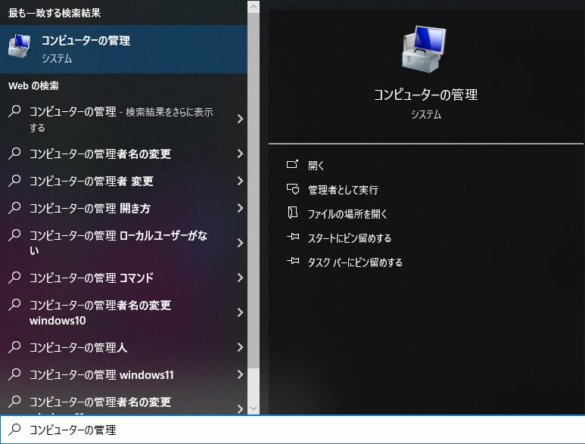Expand arrow for ローカルユーザーがない suggestion
The width and height of the screenshot is (585, 444).
point(240,243)
